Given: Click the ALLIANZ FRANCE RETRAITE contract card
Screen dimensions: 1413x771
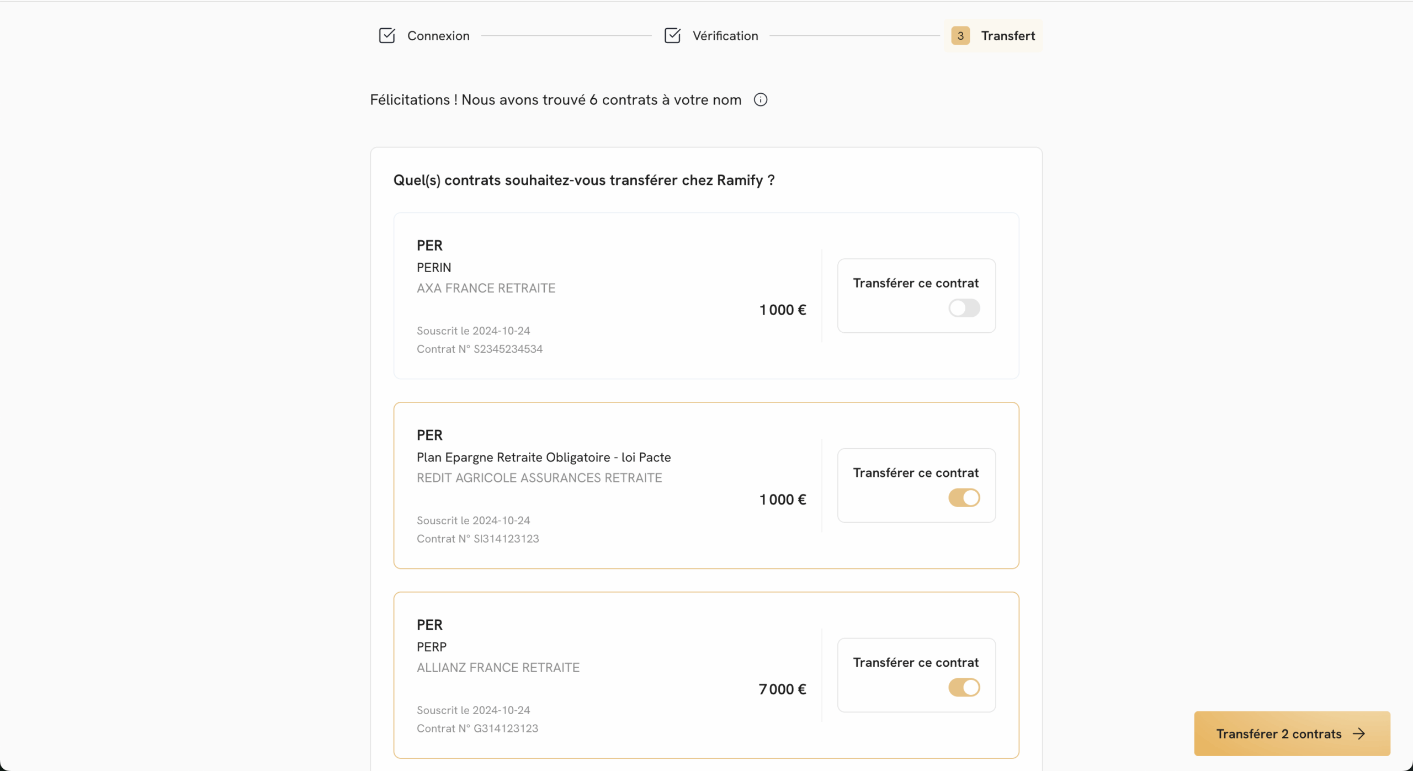Looking at the screenshot, I should (x=607, y=676).
